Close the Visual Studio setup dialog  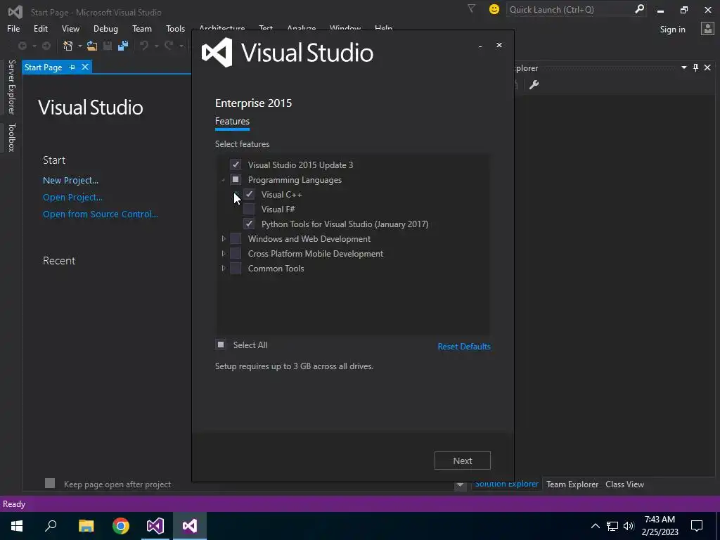point(499,45)
